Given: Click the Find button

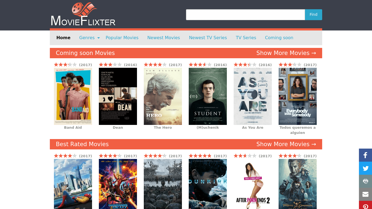Looking at the screenshot, I should click(313, 15).
